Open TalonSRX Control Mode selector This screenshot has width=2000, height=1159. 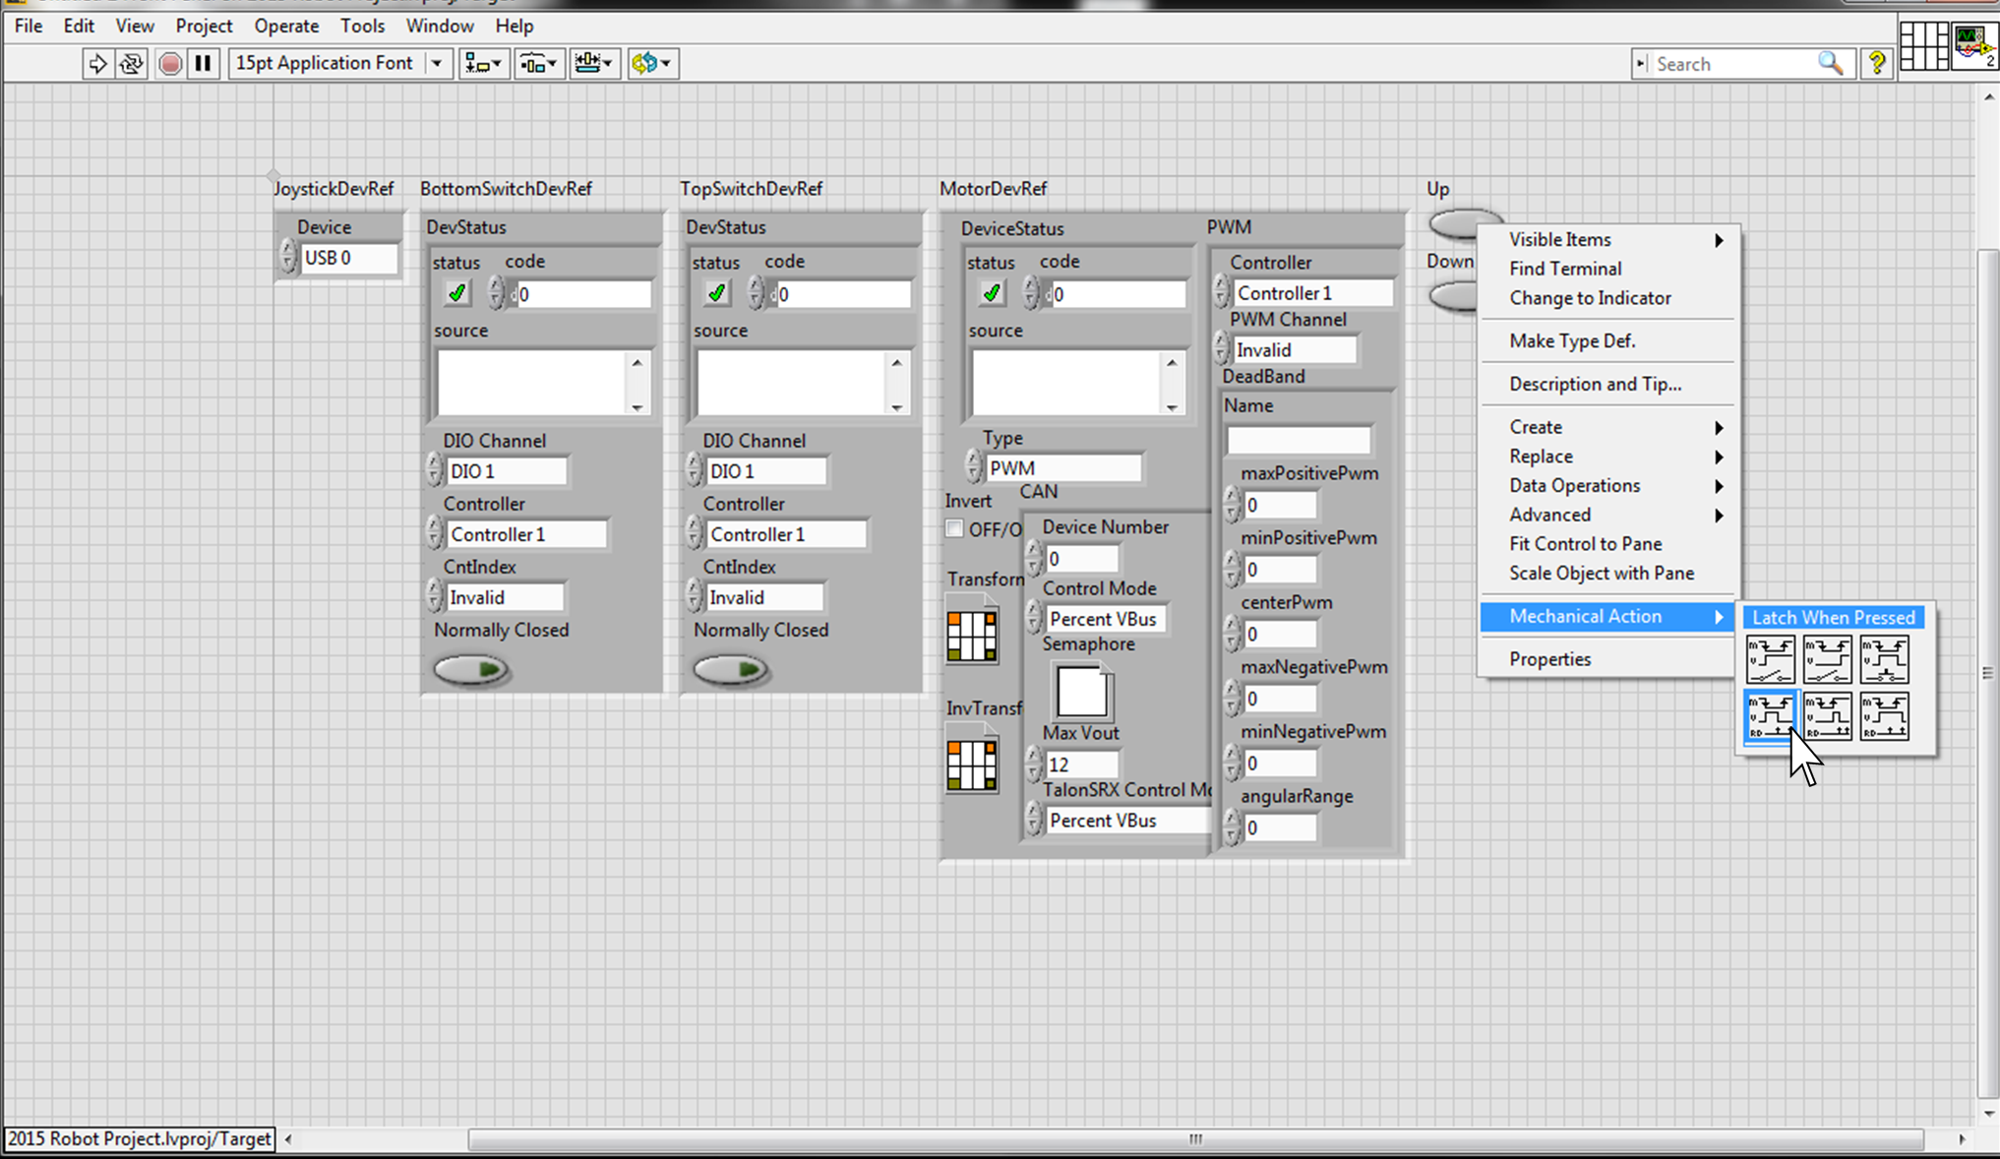tap(1127, 821)
